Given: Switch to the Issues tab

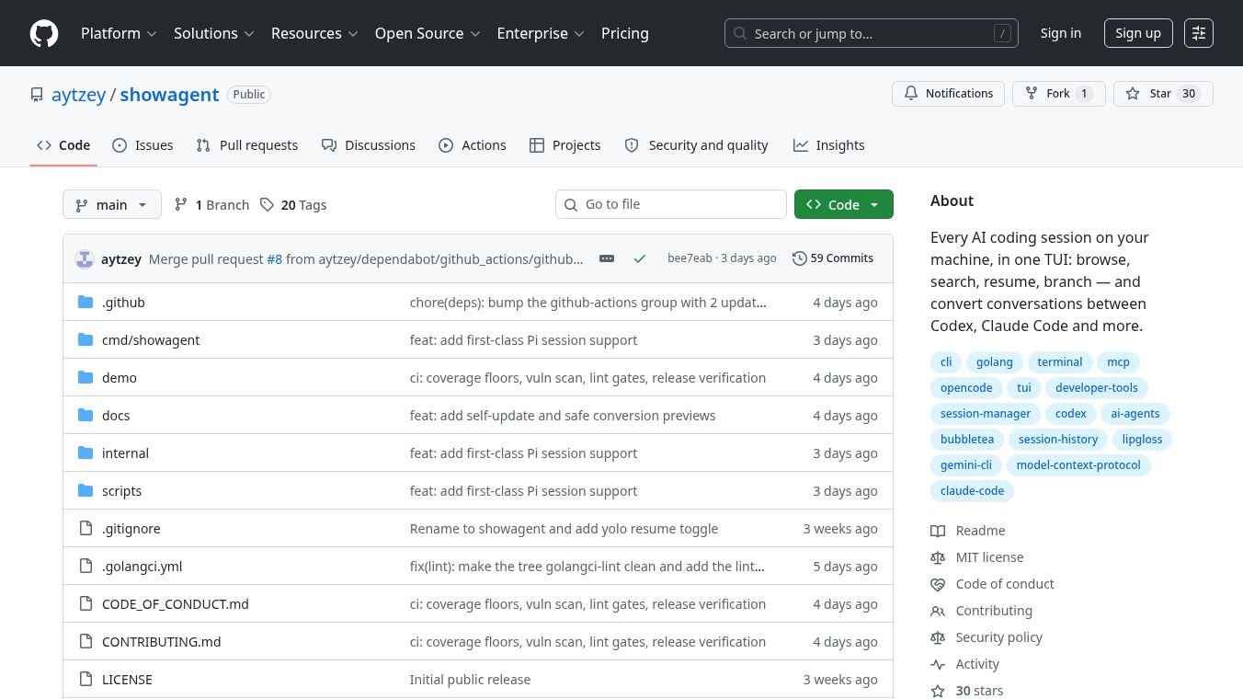Looking at the screenshot, I should click(143, 145).
